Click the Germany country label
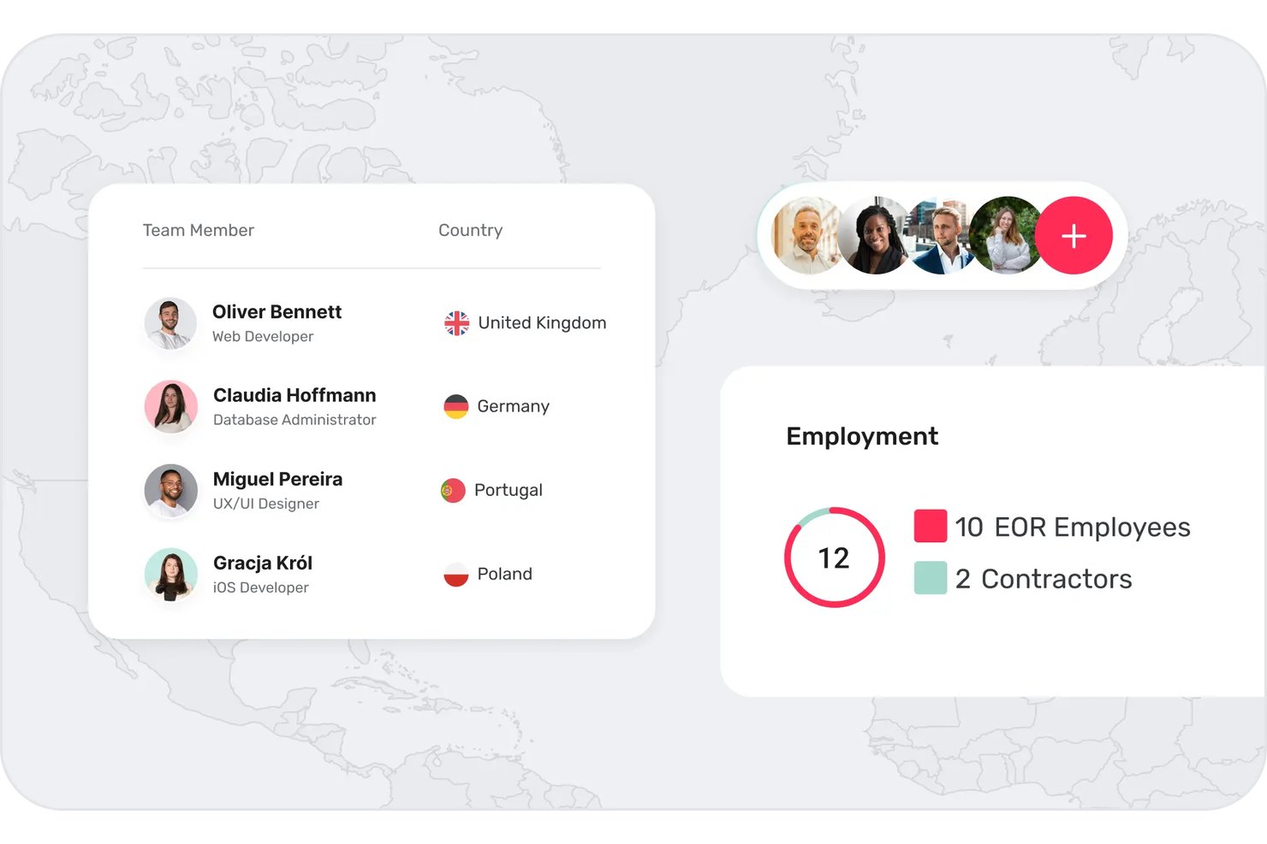The image size is (1267, 844). [x=514, y=407]
